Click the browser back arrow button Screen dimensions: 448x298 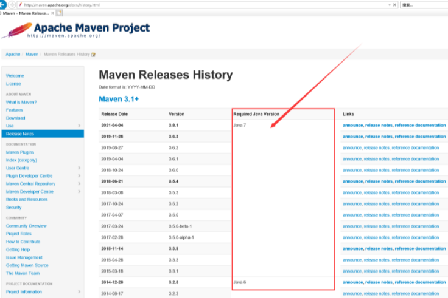click(2, 5)
